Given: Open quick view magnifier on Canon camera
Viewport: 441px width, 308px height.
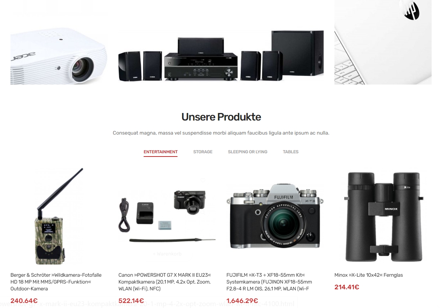Looking at the screenshot, I should point(203,212).
